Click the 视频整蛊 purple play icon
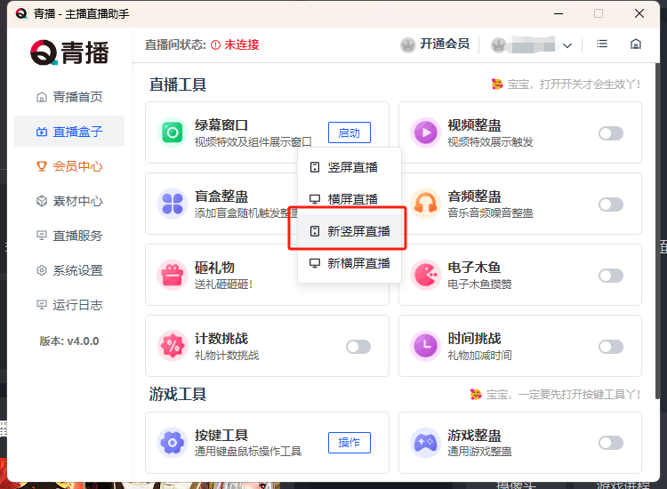Viewport: 667px width, 489px height. [x=425, y=132]
